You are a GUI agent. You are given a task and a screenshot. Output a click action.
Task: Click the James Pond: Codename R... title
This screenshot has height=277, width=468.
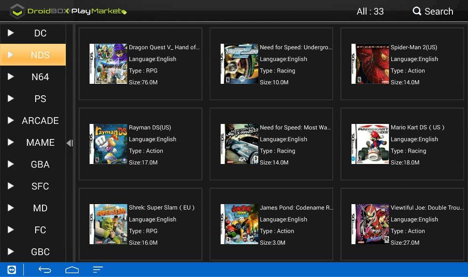[297, 208]
